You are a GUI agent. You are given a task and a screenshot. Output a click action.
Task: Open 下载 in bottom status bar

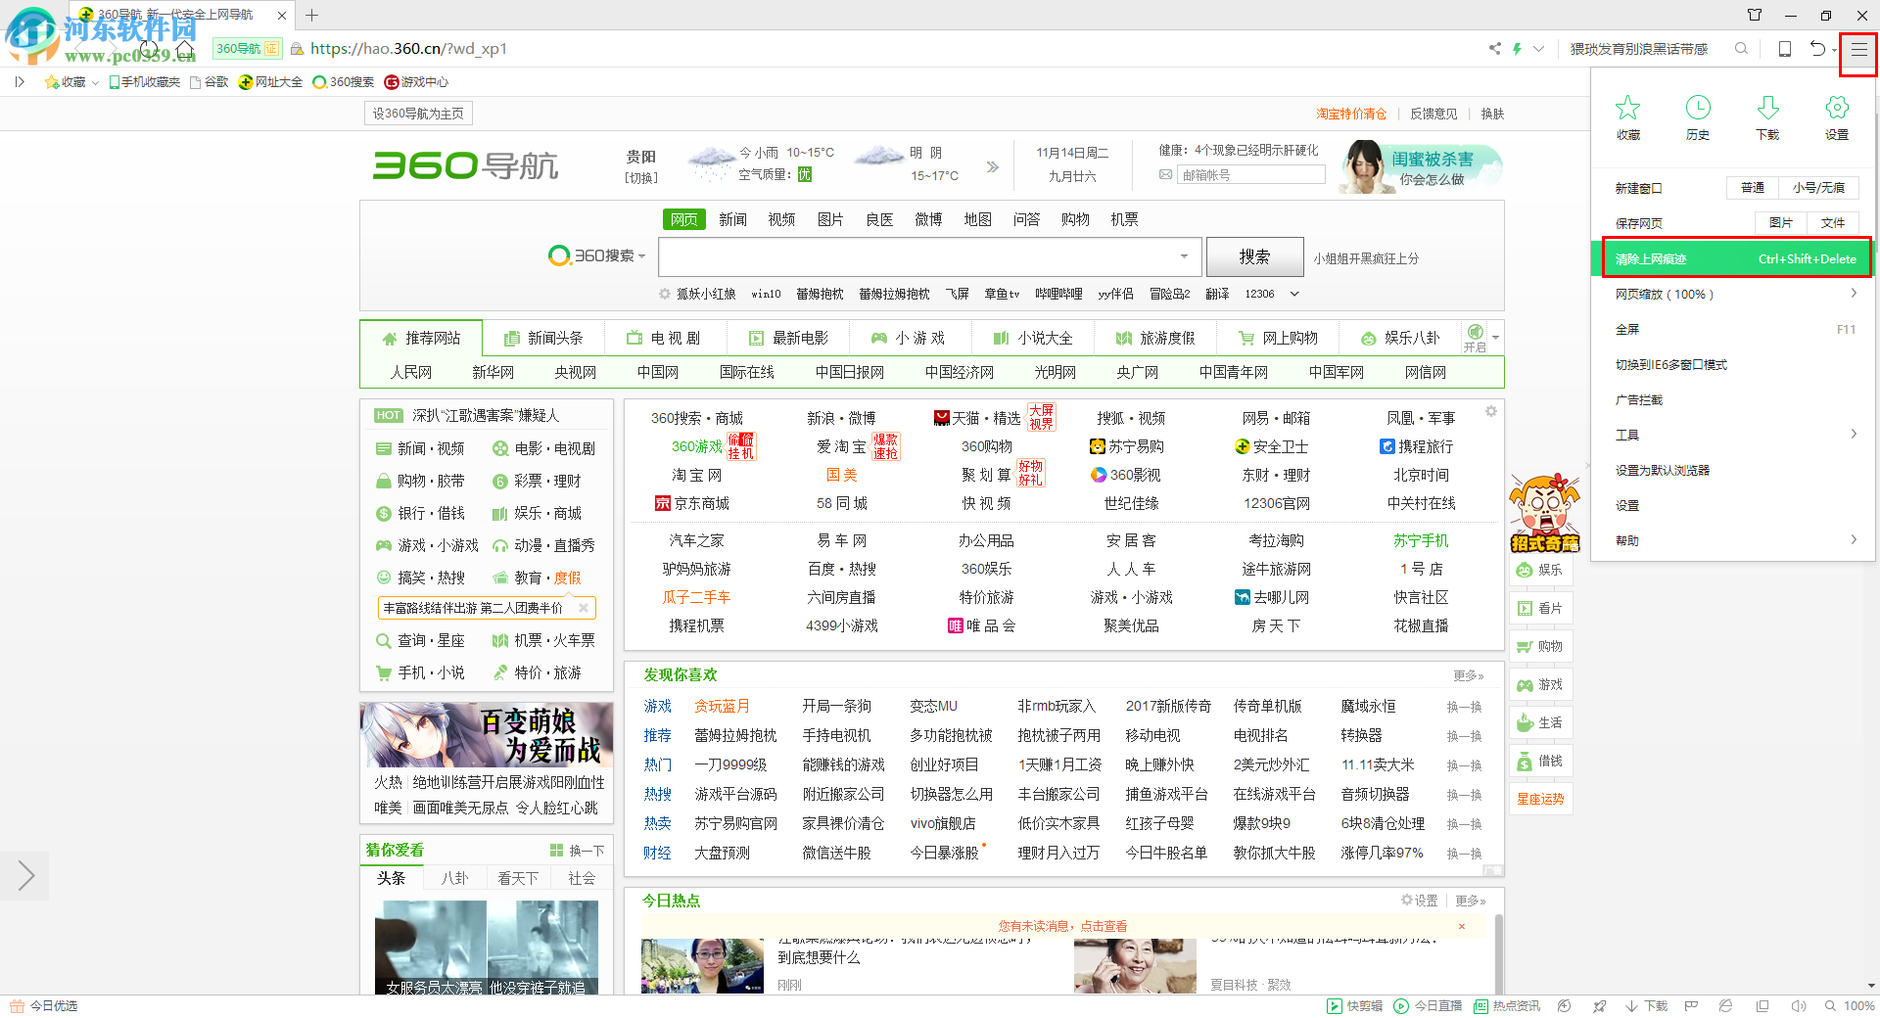click(1646, 1006)
